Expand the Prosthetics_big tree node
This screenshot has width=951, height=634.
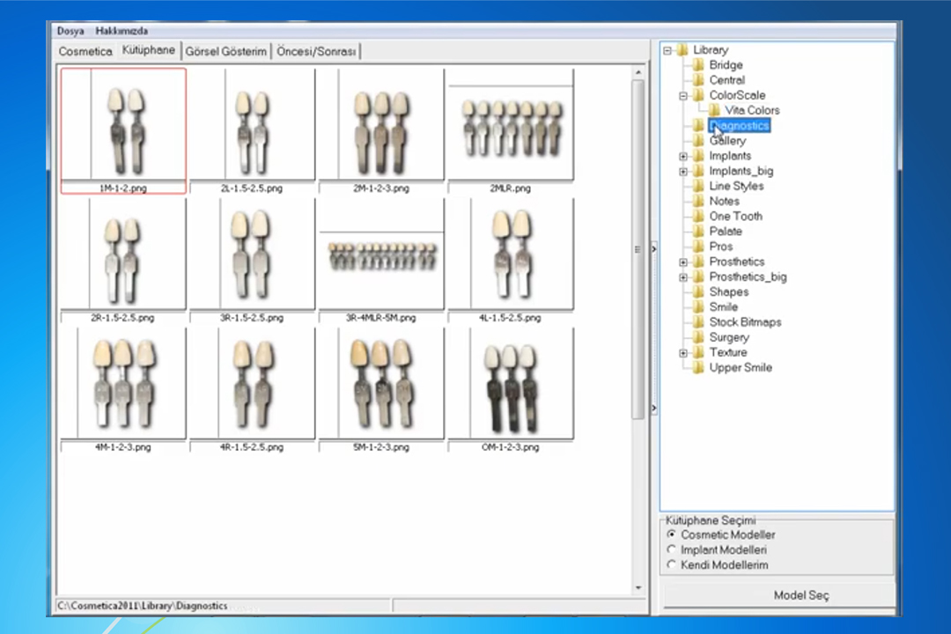[x=683, y=277]
